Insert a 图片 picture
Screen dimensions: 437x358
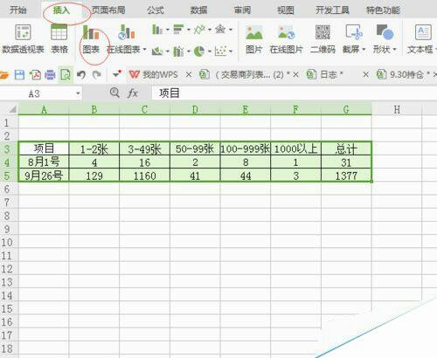(x=254, y=40)
